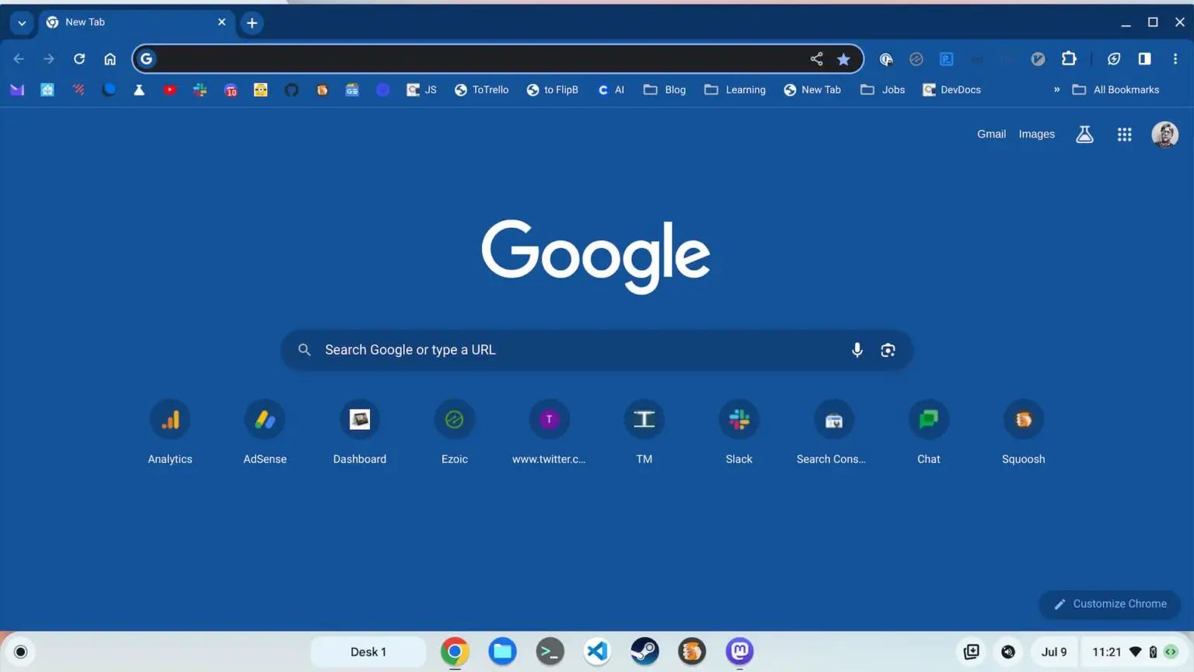
Task: Open the Dashboard shortcut
Action: [360, 432]
